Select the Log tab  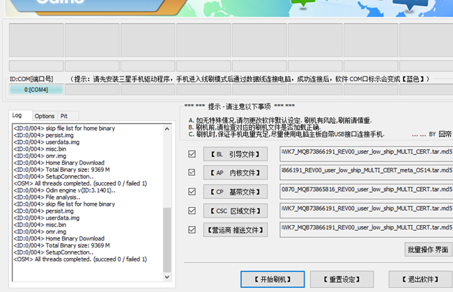pyautogui.click(x=17, y=115)
